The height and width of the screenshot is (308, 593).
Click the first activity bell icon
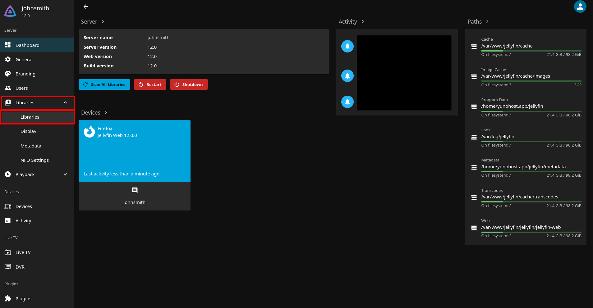(347, 46)
